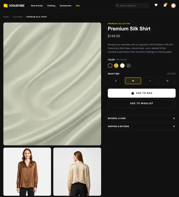Expand the Material & Care section
The image size is (179, 197).
point(117,118)
